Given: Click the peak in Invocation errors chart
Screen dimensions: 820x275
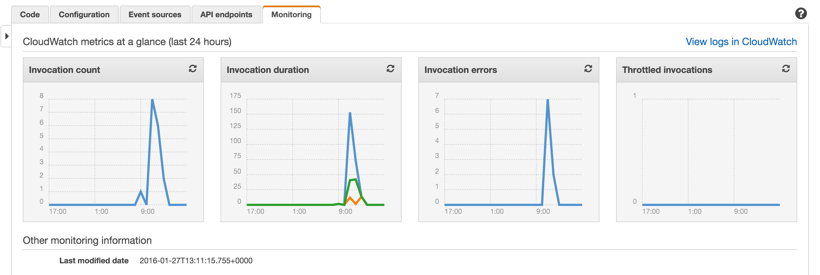Looking at the screenshot, I should [548, 100].
